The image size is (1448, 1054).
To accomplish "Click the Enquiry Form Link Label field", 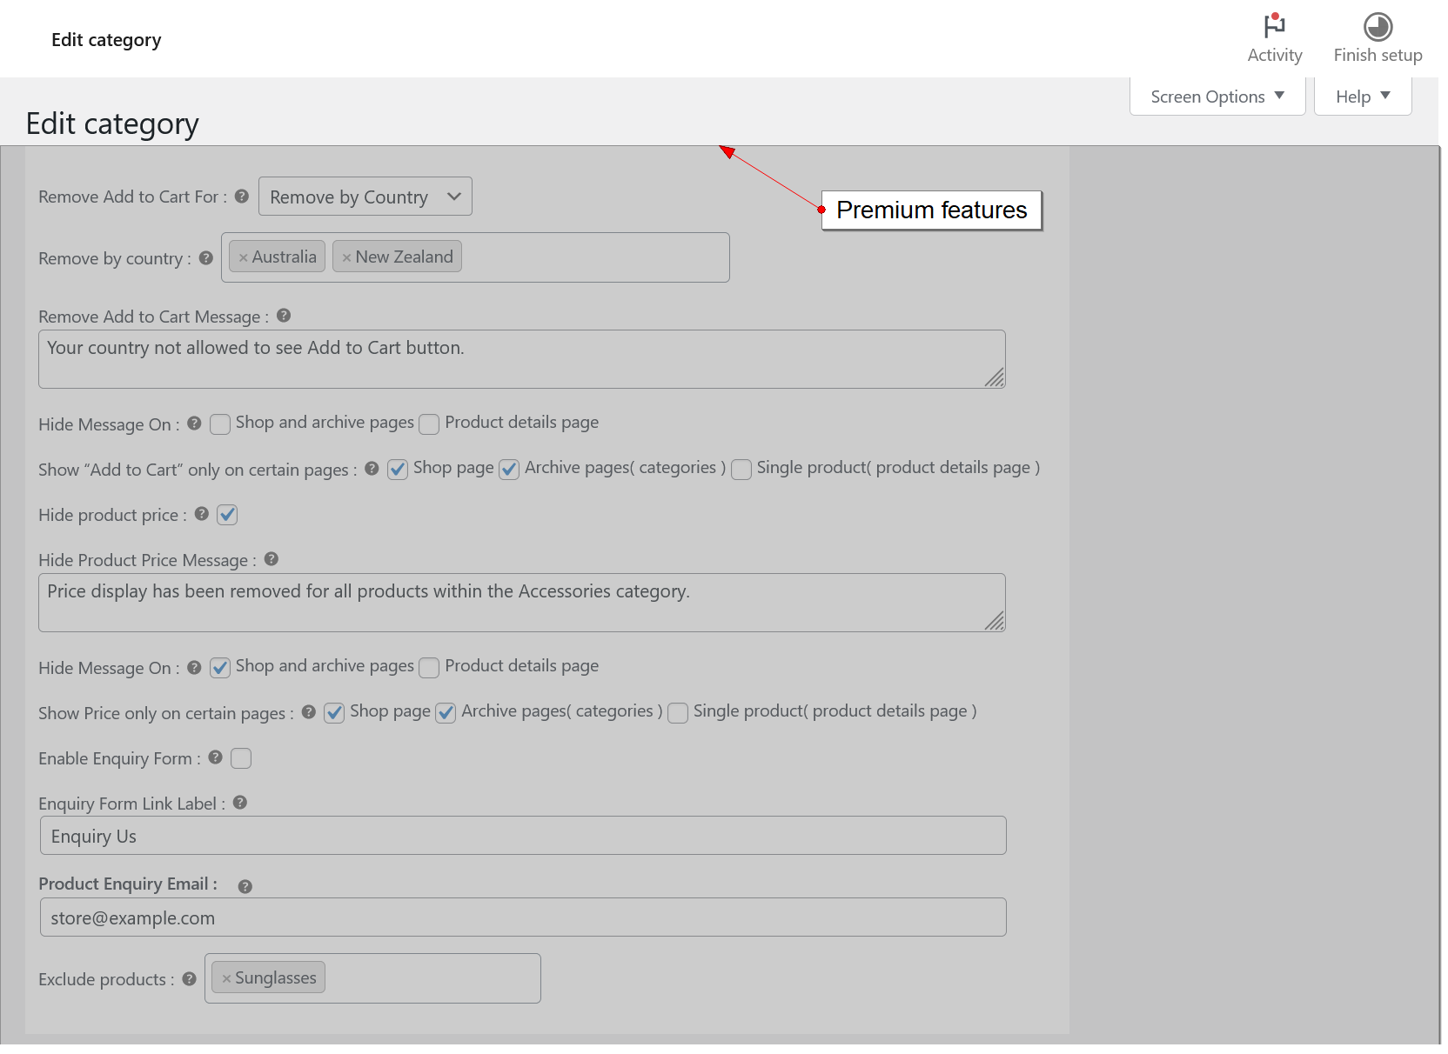I will (522, 836).
